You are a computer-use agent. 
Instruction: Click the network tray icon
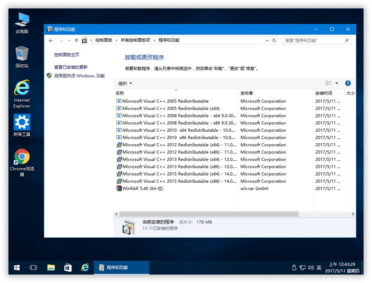pos(302,267)
